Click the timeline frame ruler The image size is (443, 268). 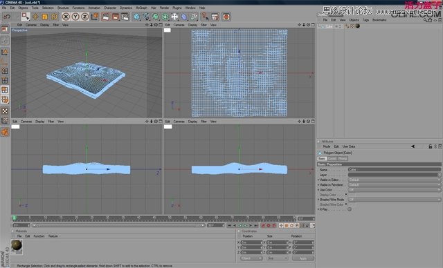pyautogui.click(x=154, y=218)
